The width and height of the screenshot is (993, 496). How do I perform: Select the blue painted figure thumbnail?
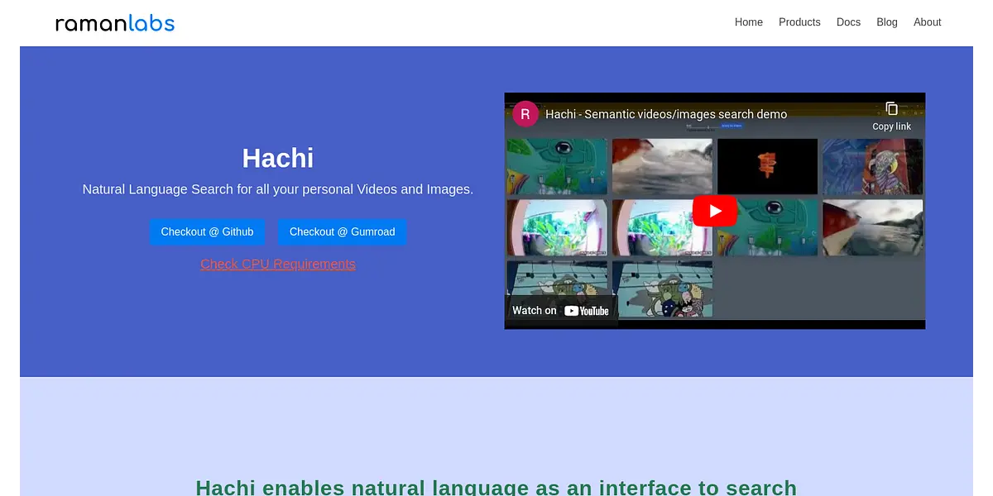click(x=872, y=166)
